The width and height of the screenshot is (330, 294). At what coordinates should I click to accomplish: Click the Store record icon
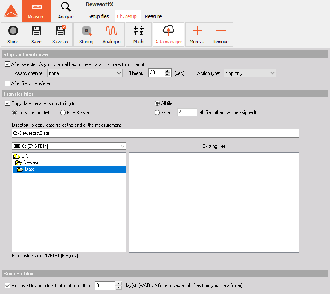[x=13, y=31]
